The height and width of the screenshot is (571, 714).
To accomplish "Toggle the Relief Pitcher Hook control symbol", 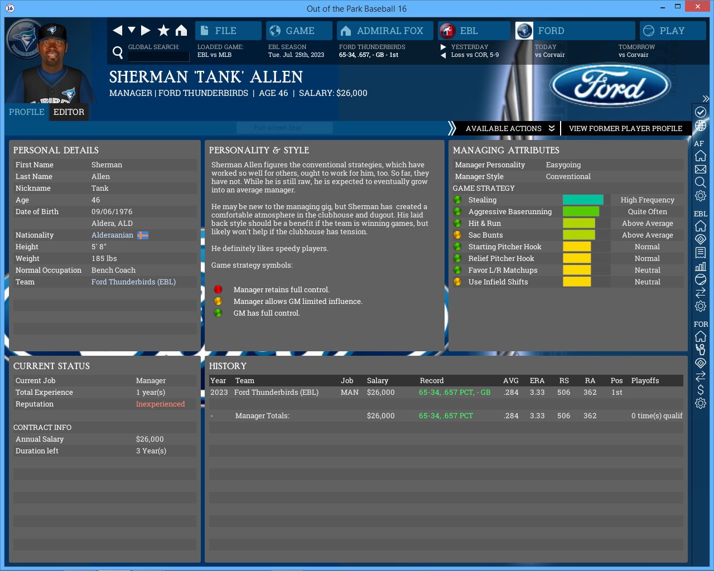I will coord(457,258).
